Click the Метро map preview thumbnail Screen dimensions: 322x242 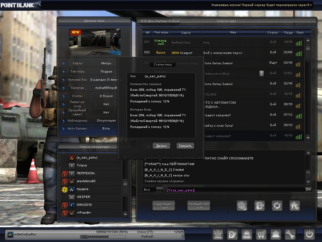95,42
